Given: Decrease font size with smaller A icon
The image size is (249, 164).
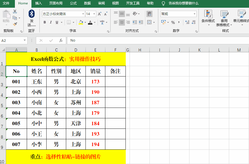Looking at the screenshot, I should click(x=106, y=14).
